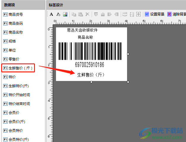The width and height of the screenshot is (186, 142).
Task: Click field icon beside 单位
Action: pyautogui.click(x=5, y=50)
